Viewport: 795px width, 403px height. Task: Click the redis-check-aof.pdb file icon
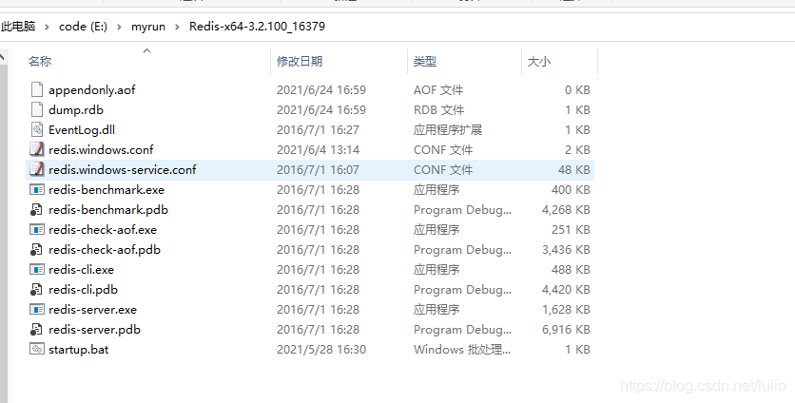tap(36, 249)
